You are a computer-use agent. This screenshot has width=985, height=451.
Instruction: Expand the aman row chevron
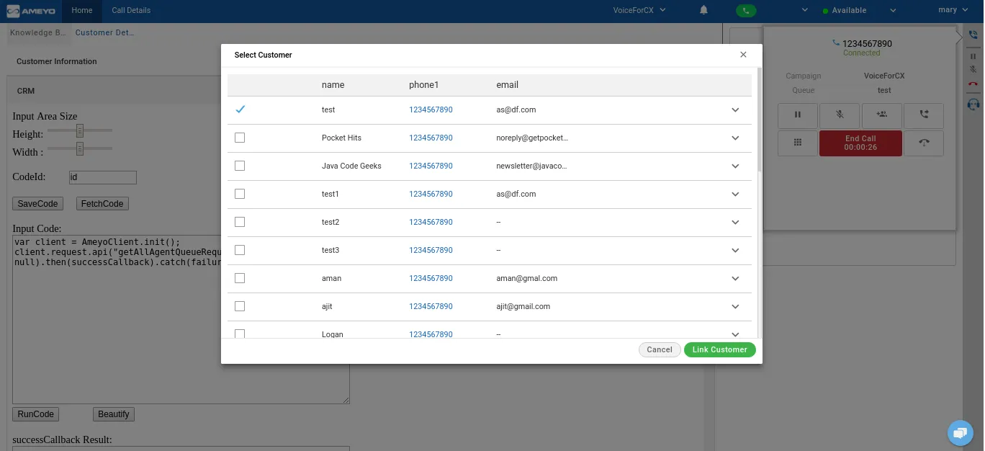click(x=735, y=279)
